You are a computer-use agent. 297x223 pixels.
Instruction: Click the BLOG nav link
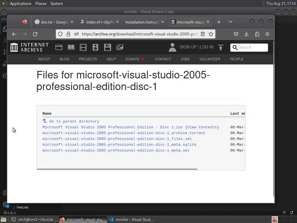[64, 59]
